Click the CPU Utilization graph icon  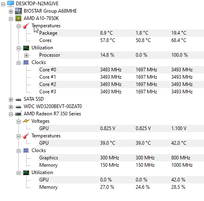[x=26, y=48]
